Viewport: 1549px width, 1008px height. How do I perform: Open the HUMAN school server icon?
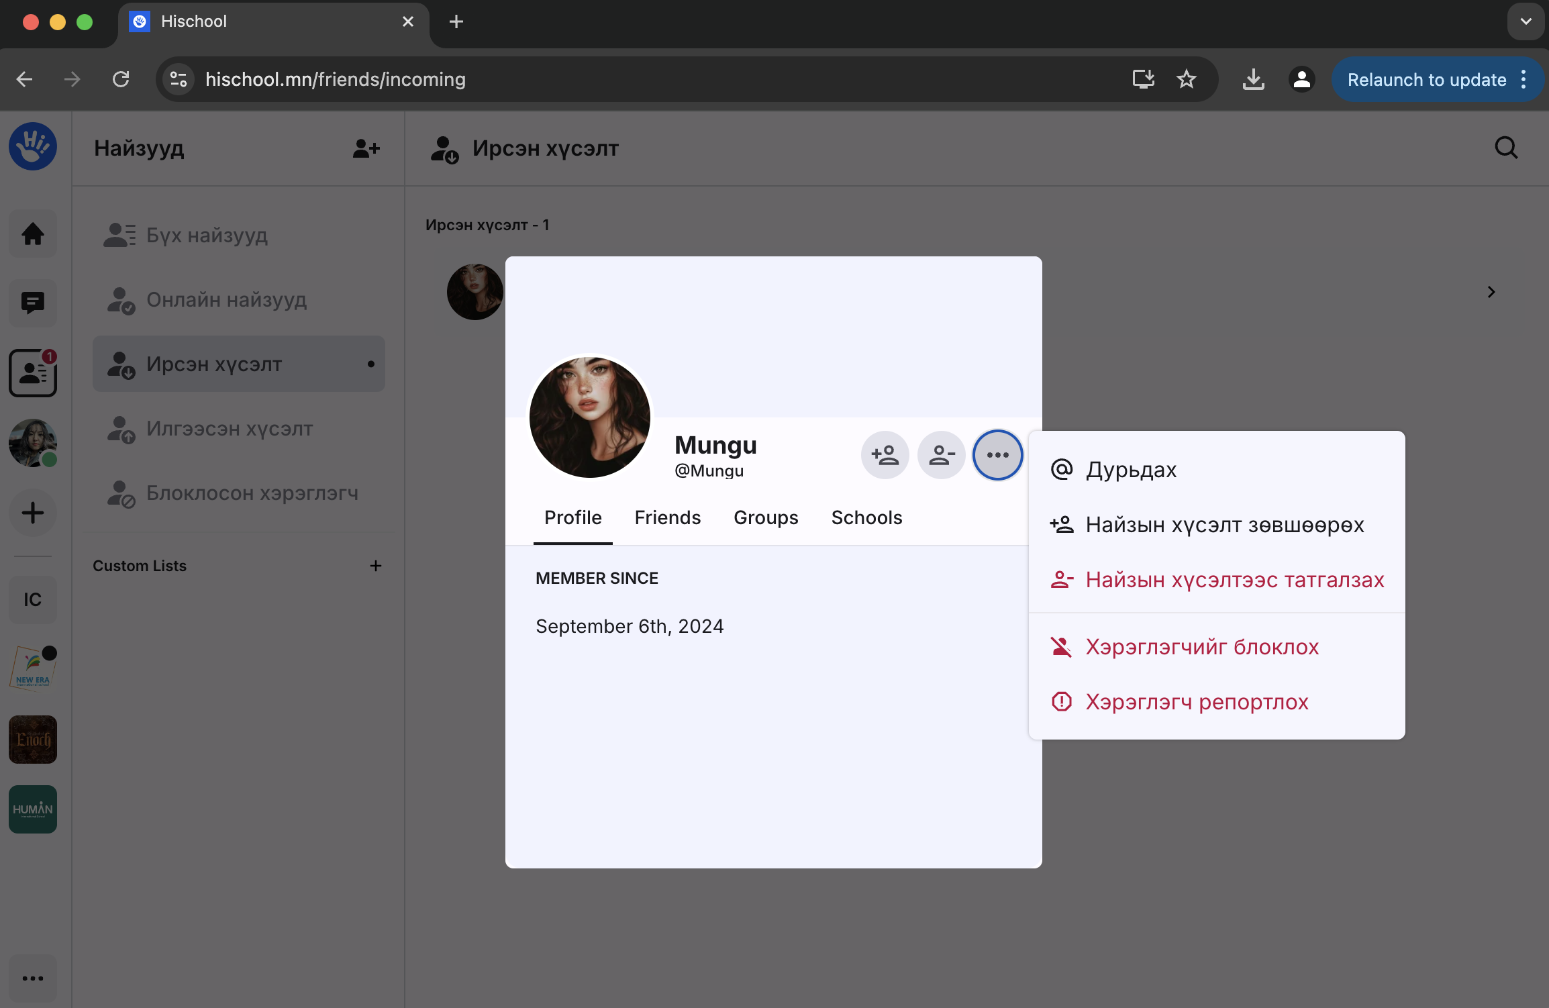point(32,809)
